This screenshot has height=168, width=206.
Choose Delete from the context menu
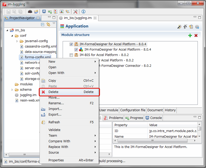point(69,92)
